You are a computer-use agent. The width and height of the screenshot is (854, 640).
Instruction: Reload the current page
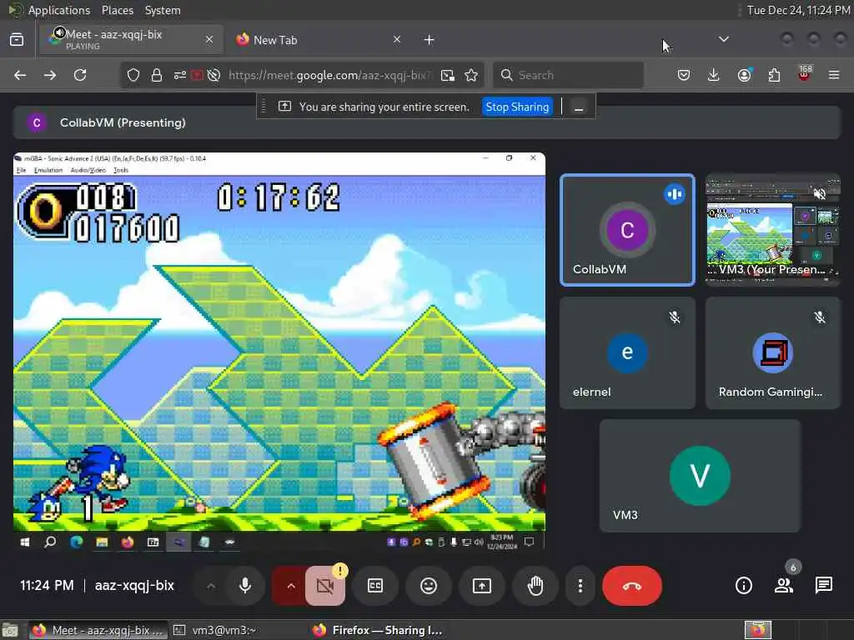coord(80,75)
